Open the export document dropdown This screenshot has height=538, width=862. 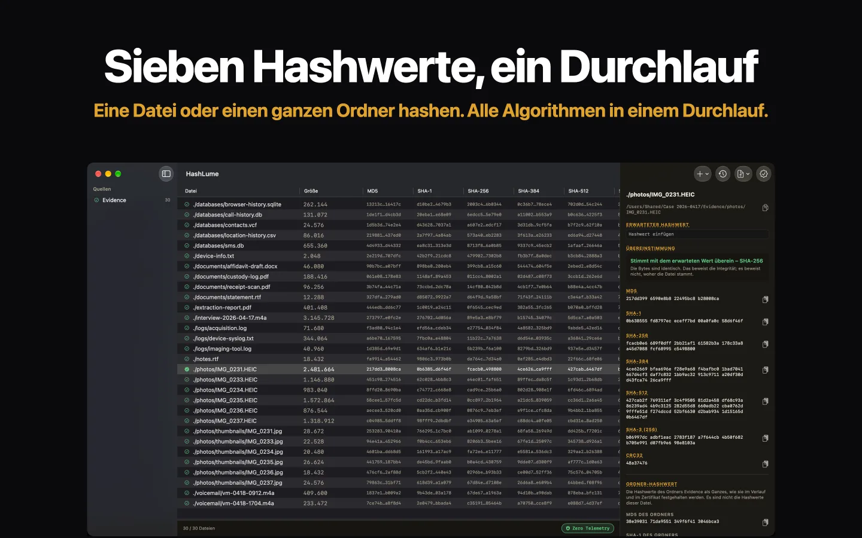pos(743,174)
